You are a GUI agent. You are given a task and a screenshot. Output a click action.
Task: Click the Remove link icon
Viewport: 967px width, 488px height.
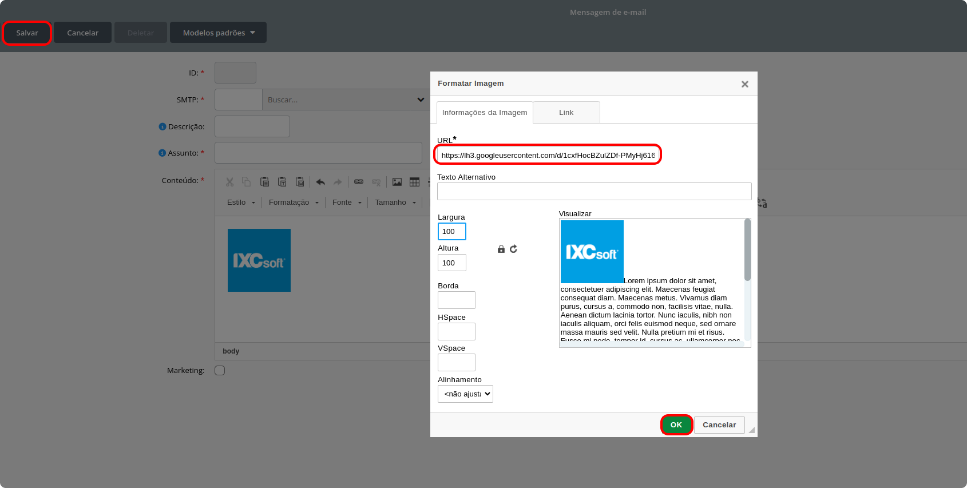[x=376, y=182]
